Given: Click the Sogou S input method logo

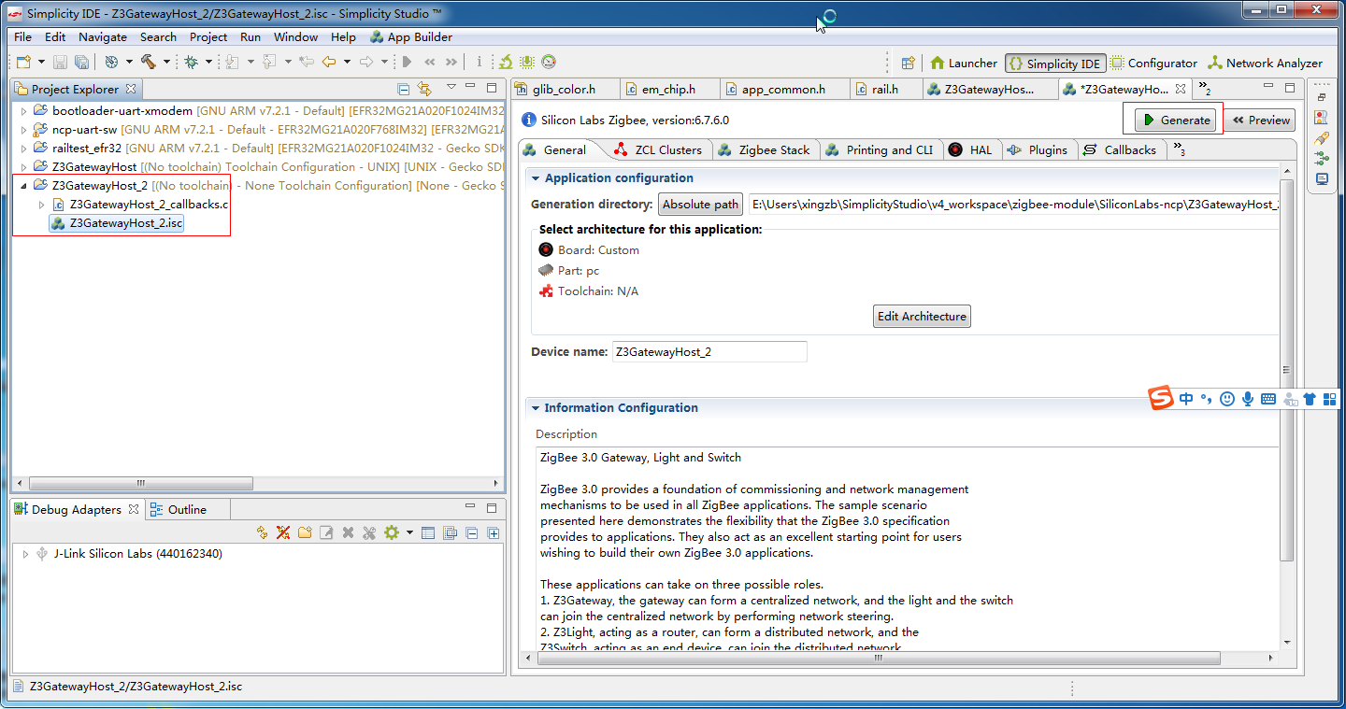Looking at the screenshot, I should [x=1161, y=398].
